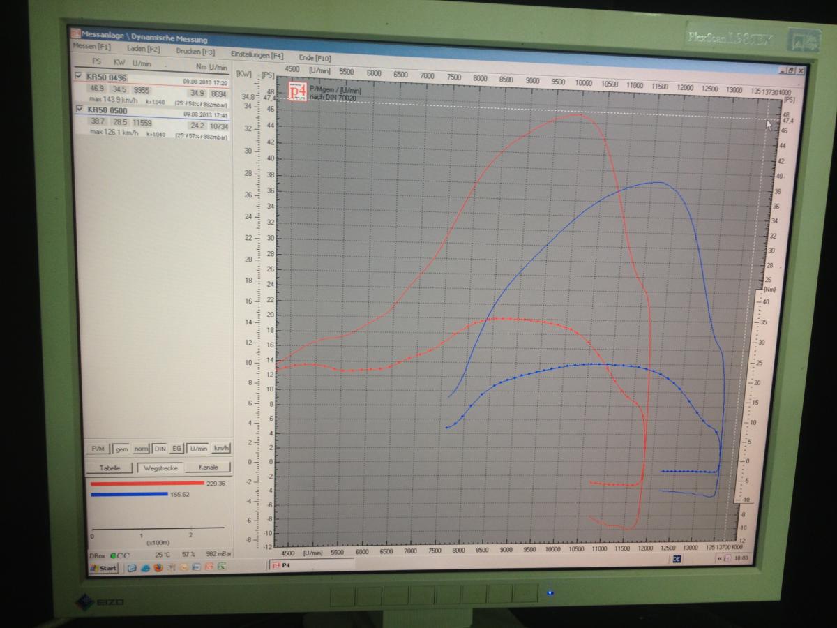This screenshot has width=837, height=628.
Task: Click the green DBox status indicator
Action: (114, 555)
